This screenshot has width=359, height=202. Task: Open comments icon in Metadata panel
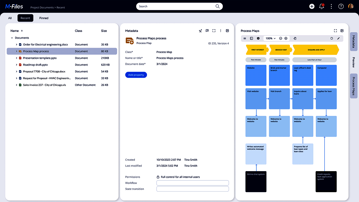pos(207,31)
